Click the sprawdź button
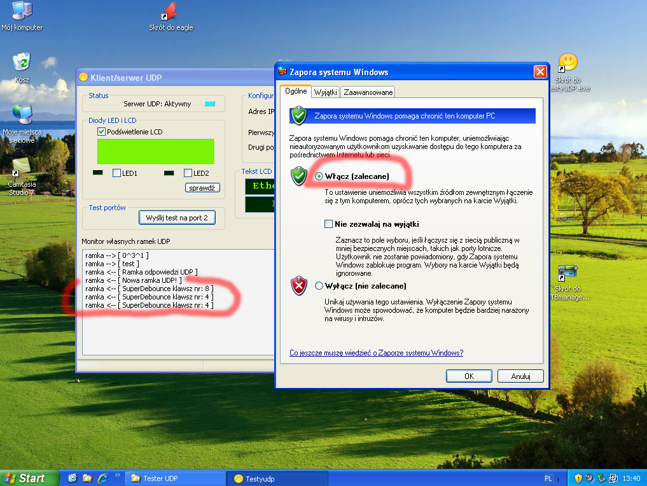 tap(202, 188)
